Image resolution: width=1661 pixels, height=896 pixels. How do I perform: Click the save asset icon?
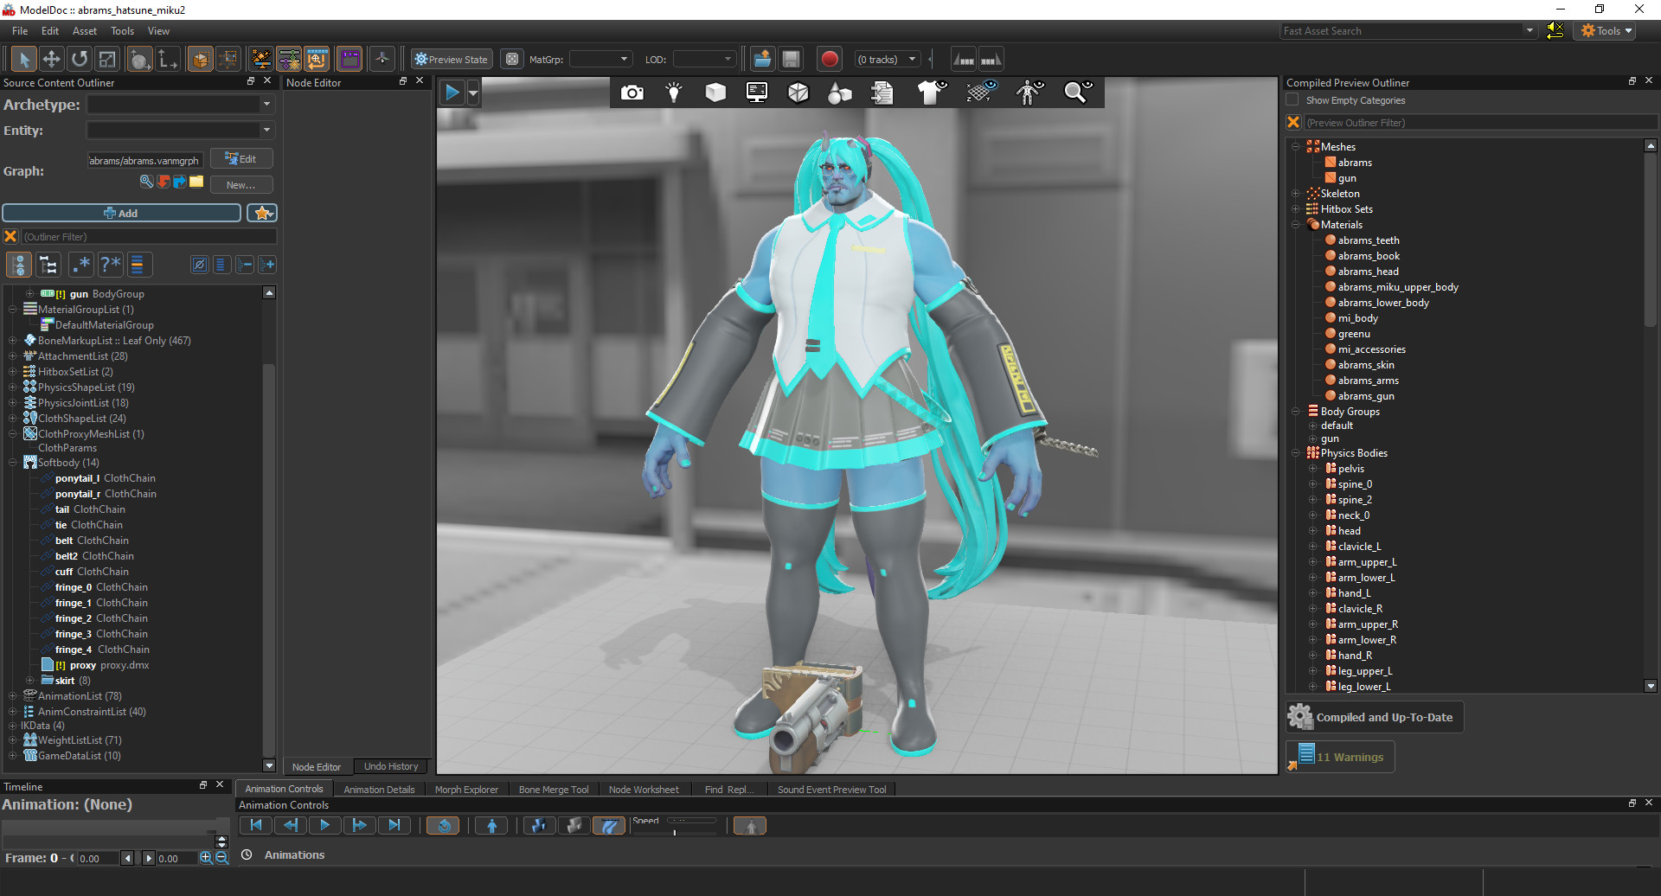tap(790, 58)
